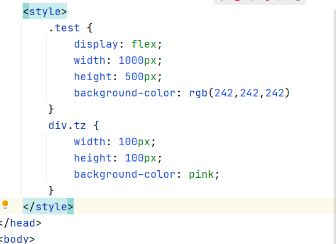336x244 pixels.
Task: Click the opening brace after .test
Action: click(x=90, y=28)
